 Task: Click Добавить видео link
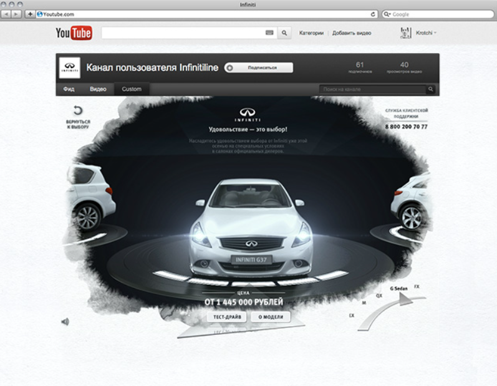[x=352, y=33]
